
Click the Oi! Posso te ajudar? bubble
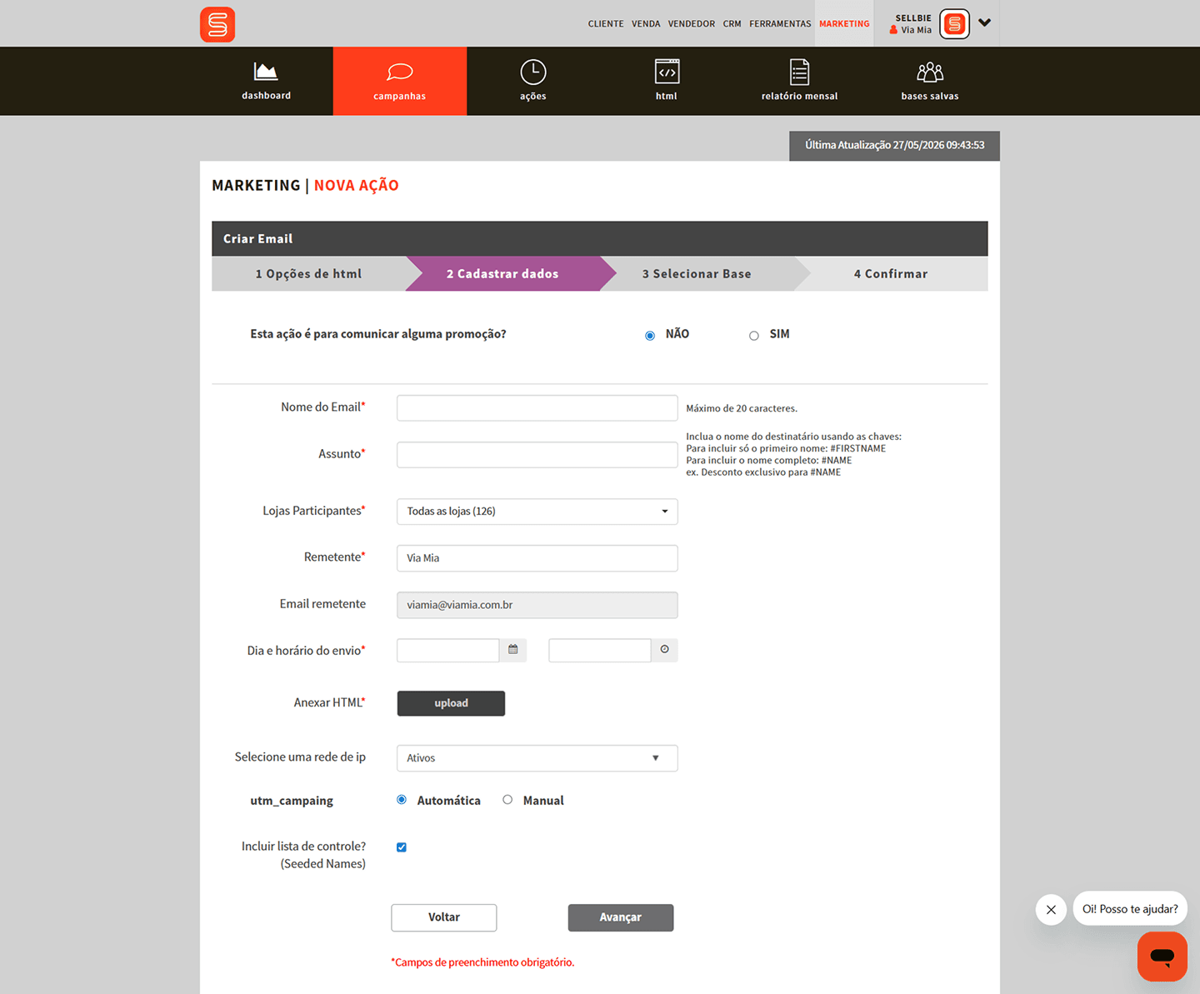pyautogui.click(x=1130, y=909)
